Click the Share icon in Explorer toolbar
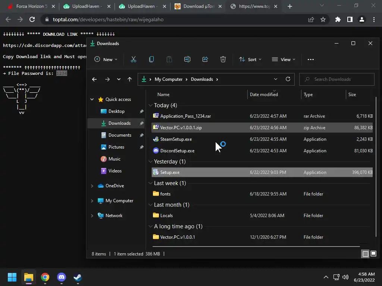The image size is (382, 286). pyautogui.click(x=205, y=59)
